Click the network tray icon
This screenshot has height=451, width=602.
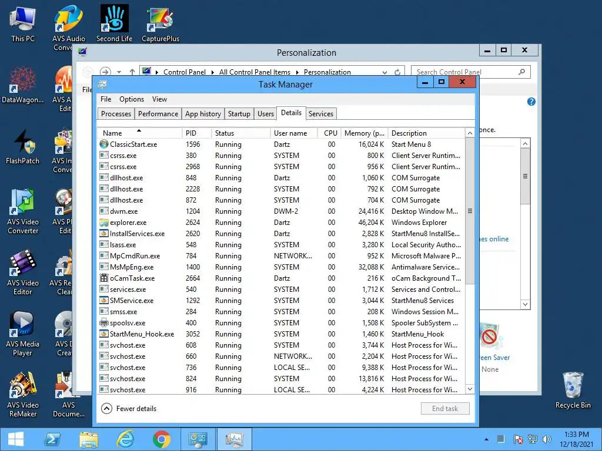click(533, 439)
